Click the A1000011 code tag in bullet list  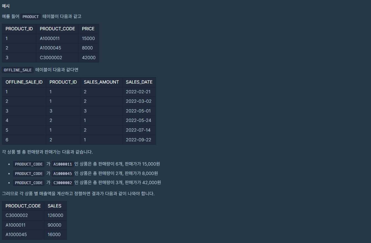coord(63,164)
